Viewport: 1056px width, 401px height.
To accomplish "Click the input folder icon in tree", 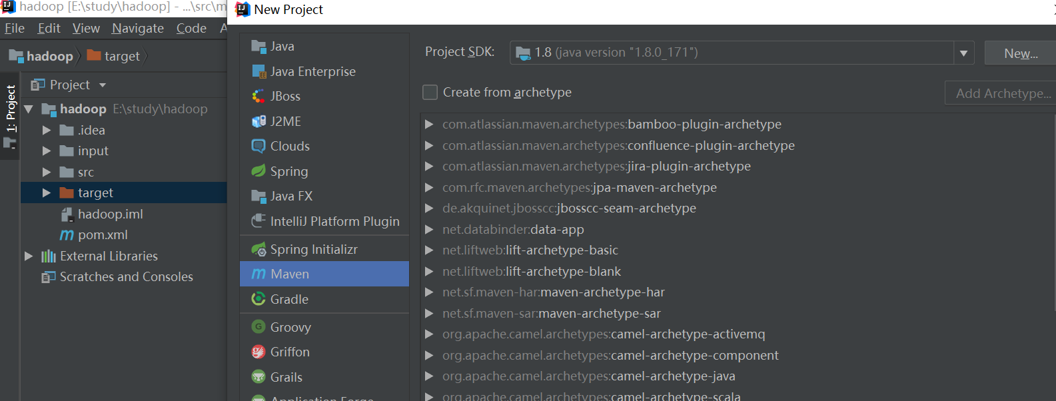I will tap(67, 151).
